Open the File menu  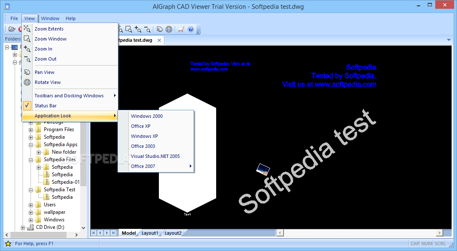14,18
